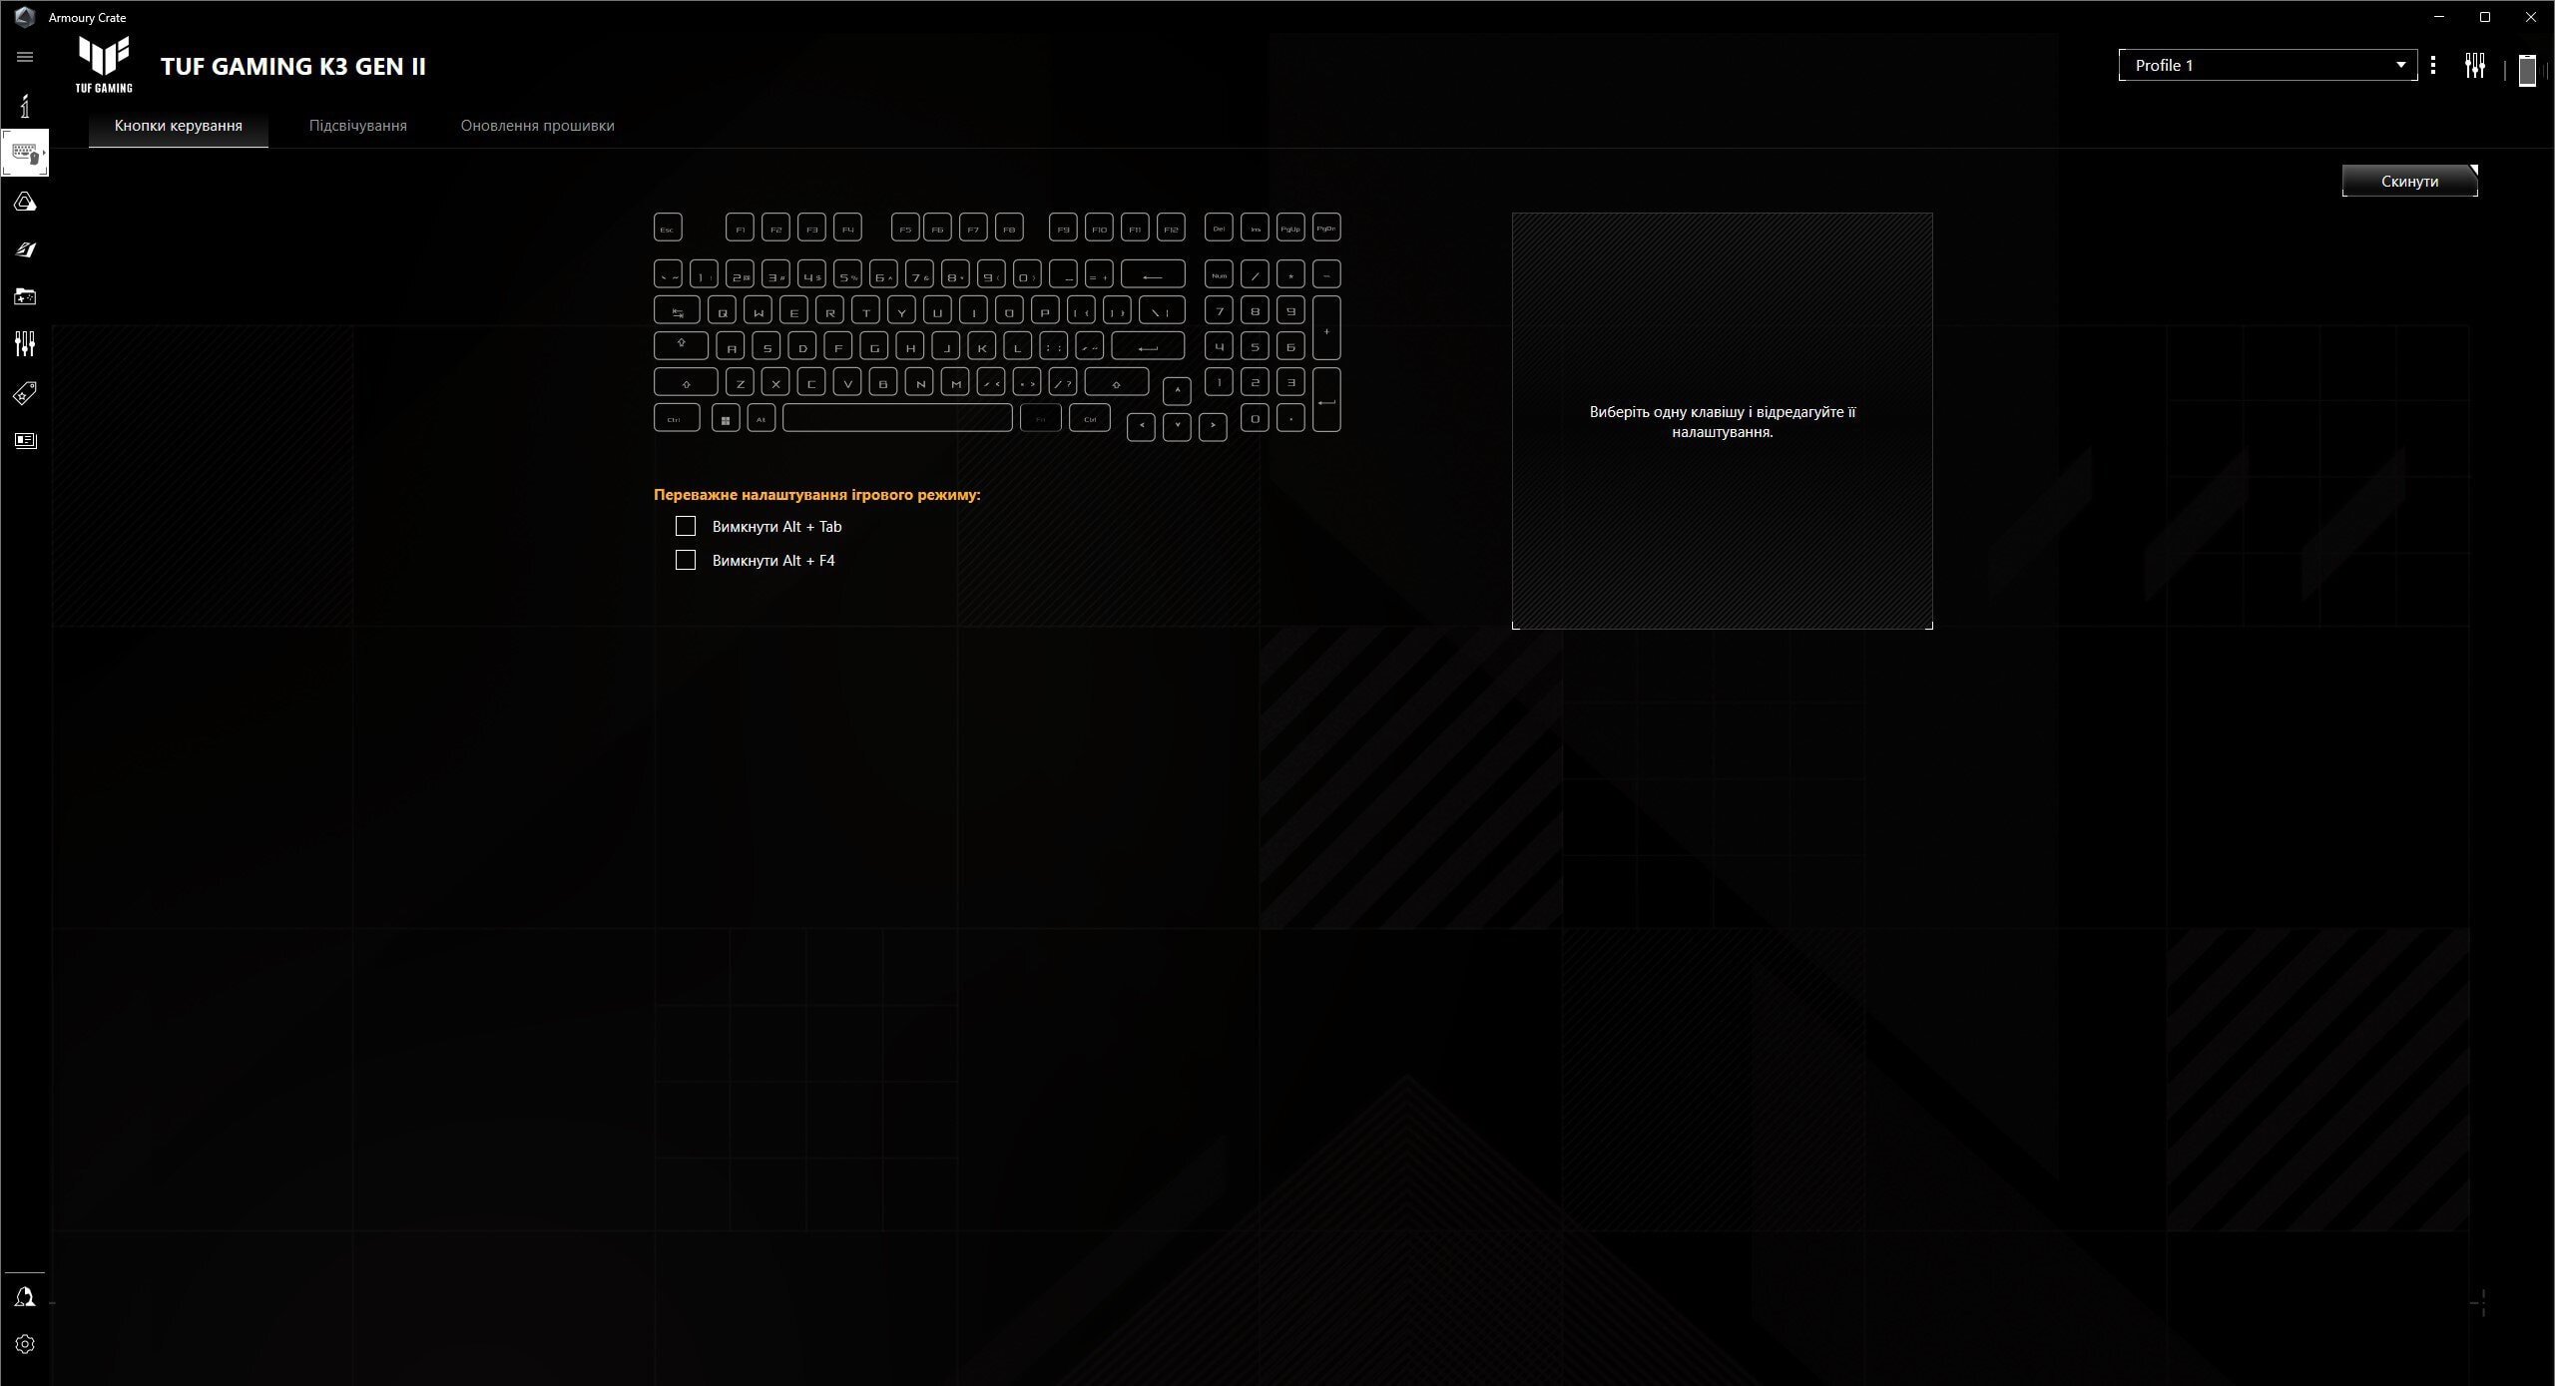This screenshot has width=2555, height=1386.
Task: Expand the Profile 1 dropdown
Action: (x=2401, y=65)
